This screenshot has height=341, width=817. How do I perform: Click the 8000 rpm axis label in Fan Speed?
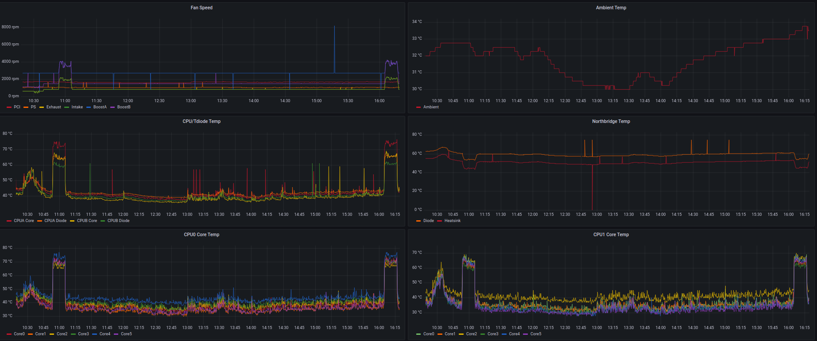pyautogui.click(x=10, y=27)
